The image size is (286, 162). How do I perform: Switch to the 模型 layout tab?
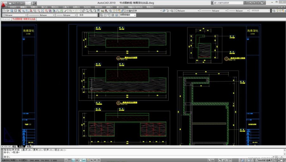pos(14,146)
